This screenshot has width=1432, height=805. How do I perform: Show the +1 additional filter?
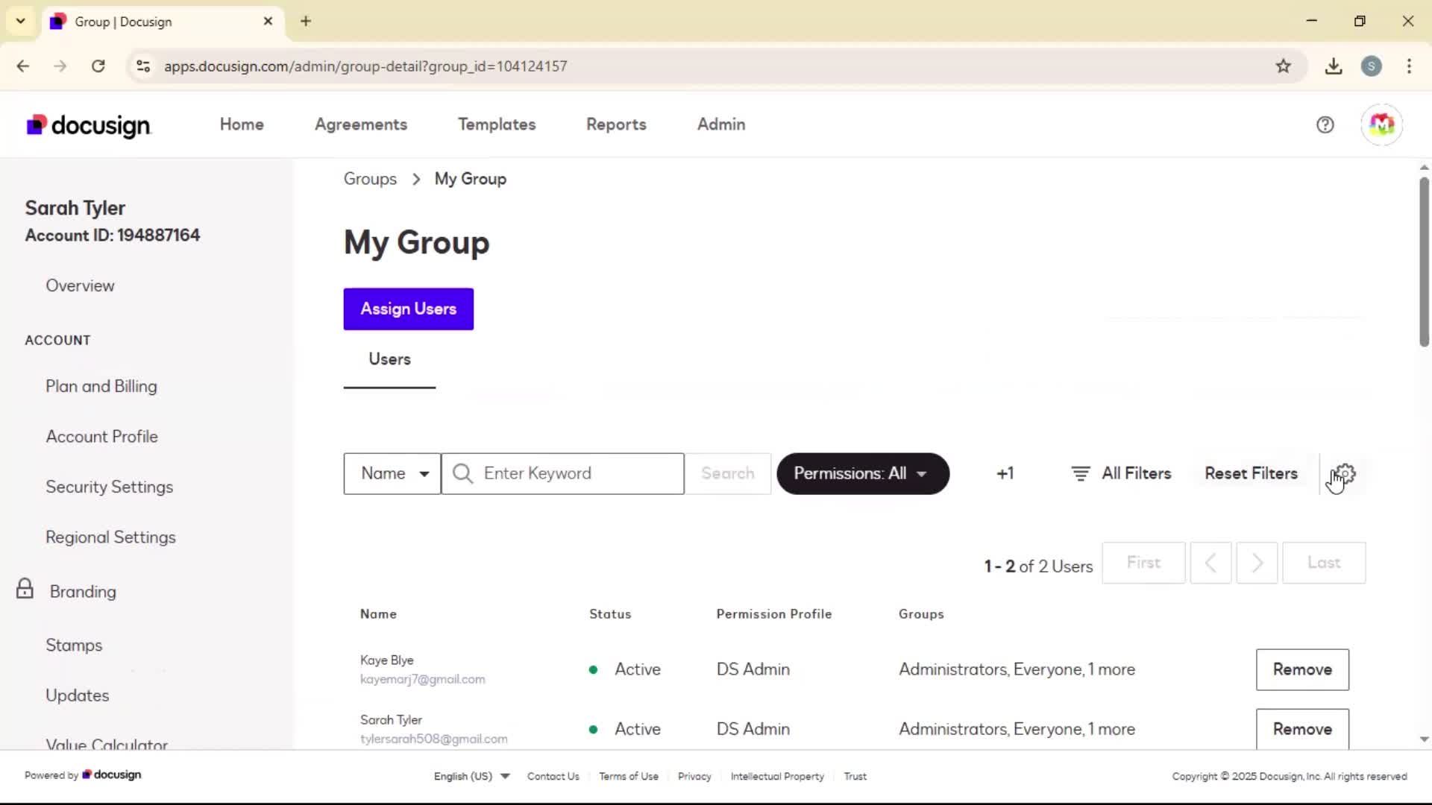coord(1005,473)
